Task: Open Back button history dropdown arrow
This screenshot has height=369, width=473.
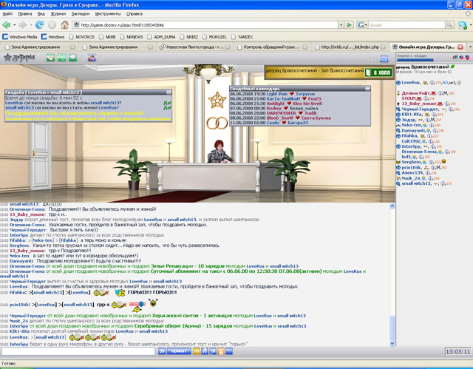Action: point(14,25)
